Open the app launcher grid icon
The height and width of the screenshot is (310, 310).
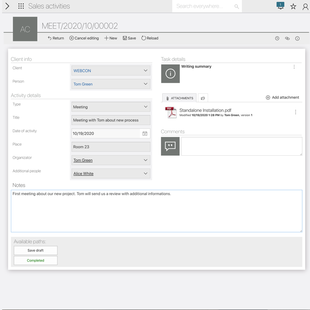(x=21, y=6)
